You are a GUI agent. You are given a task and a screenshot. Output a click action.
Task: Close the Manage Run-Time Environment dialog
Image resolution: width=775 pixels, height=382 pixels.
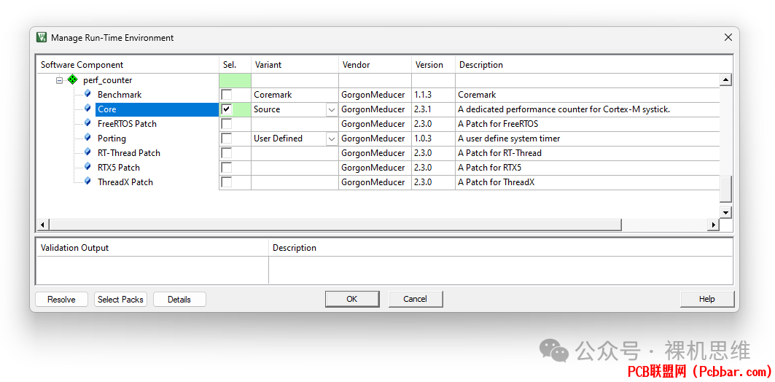click(728, 38)
